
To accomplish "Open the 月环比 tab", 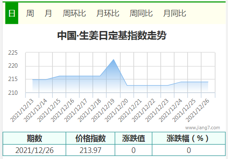I will (108, 13).
